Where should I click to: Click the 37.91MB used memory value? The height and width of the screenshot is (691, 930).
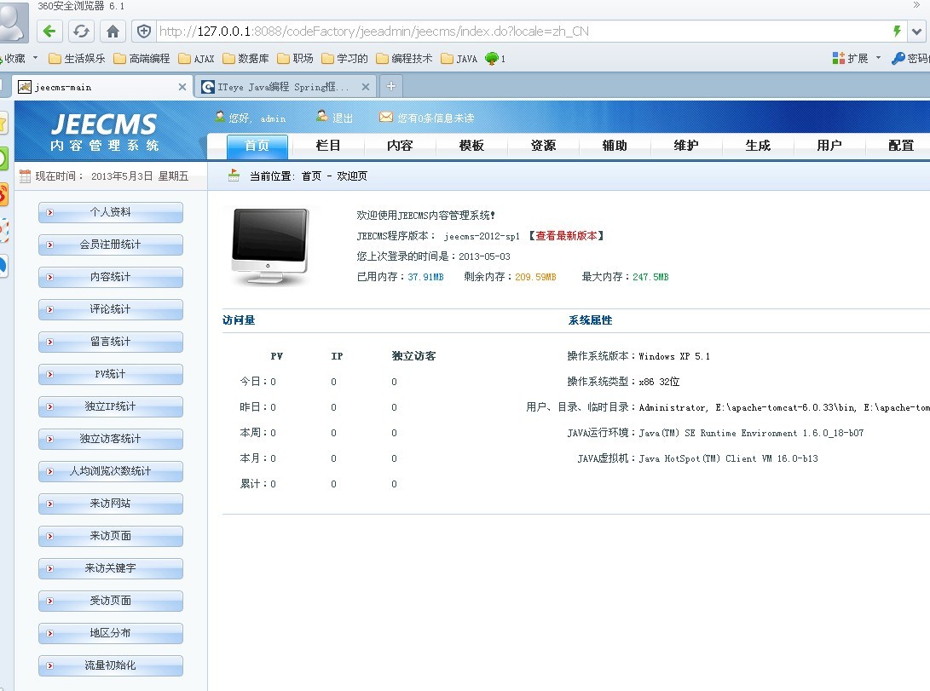[425, 277]
